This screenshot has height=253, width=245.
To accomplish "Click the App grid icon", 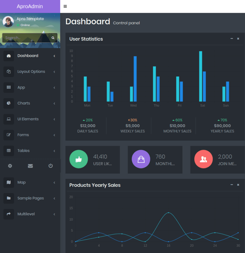I will (9, 87).
